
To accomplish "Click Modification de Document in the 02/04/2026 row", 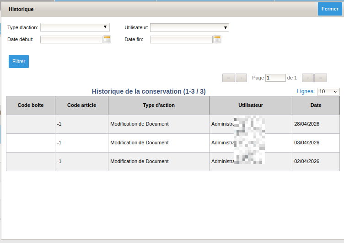I will coord(140,162).
